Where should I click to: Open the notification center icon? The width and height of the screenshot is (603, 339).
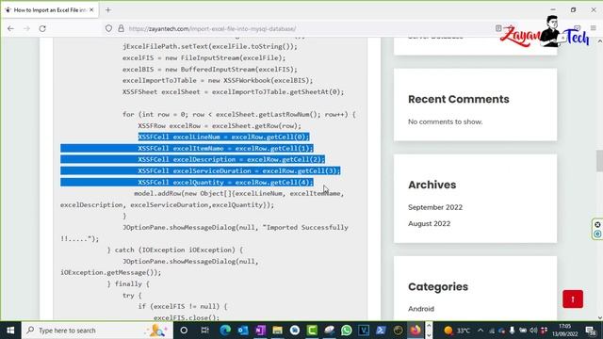pos(591,331)
